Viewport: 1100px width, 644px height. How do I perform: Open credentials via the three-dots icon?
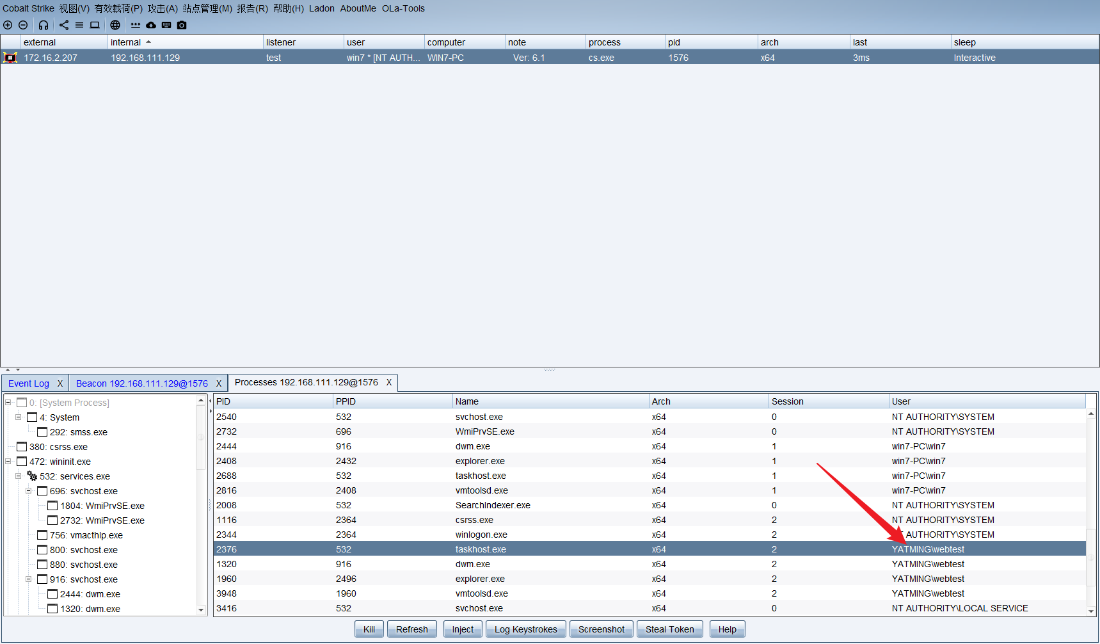(136, 25)
